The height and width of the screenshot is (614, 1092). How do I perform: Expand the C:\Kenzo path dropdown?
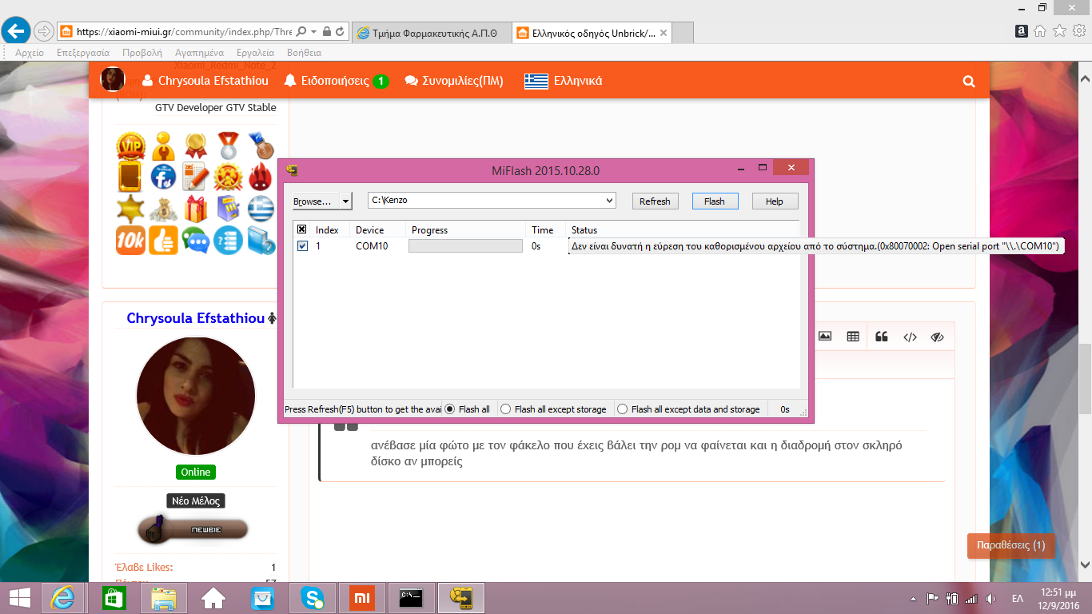(609, 201)
